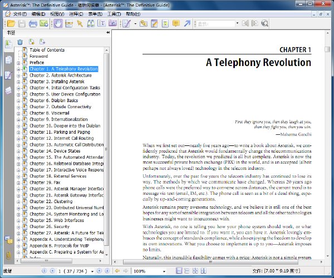The image size is (334, 278).
Task: Click the Find Previous icon
Action: (245, 23)
